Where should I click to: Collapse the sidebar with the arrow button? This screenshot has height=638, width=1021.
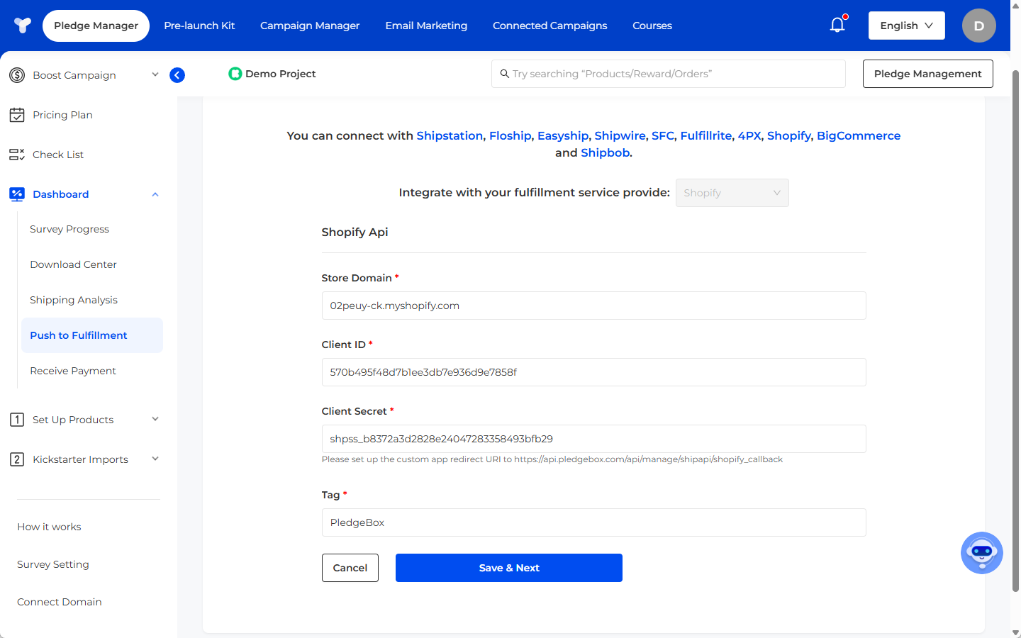177,75
